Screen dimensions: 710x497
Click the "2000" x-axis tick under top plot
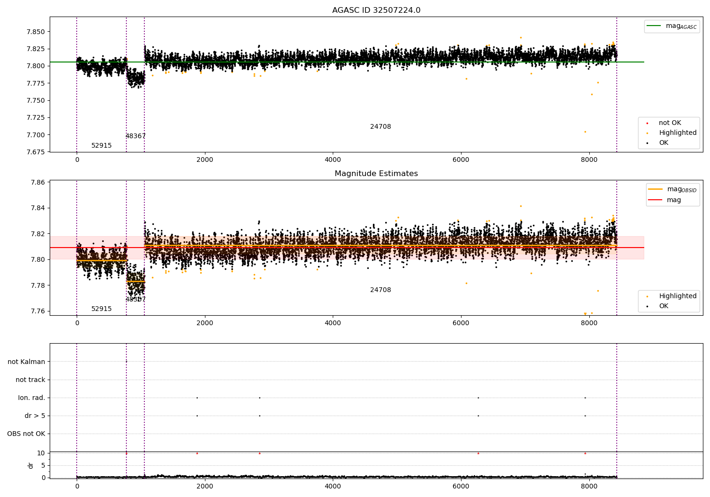point(205,160)
